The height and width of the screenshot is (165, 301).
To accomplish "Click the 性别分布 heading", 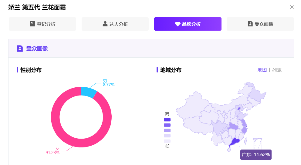I will tap(31, 70).
